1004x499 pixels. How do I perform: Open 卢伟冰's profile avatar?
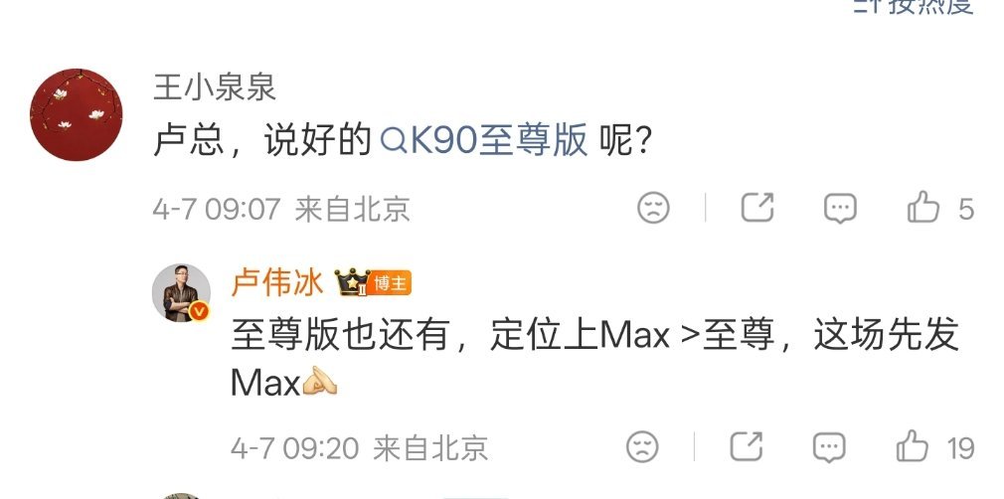pyautogui.click(x=181, y=292)
